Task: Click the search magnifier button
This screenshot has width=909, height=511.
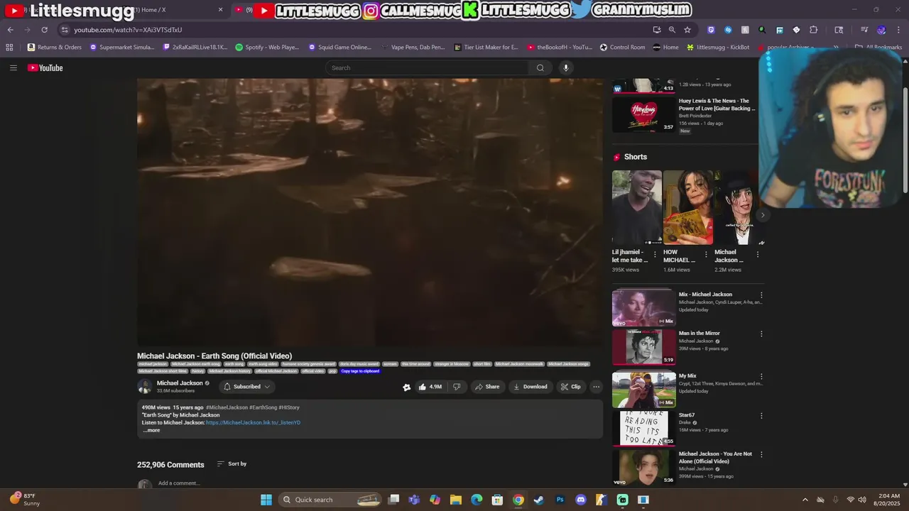Action: pyautogui.click(x=540, y=67)
